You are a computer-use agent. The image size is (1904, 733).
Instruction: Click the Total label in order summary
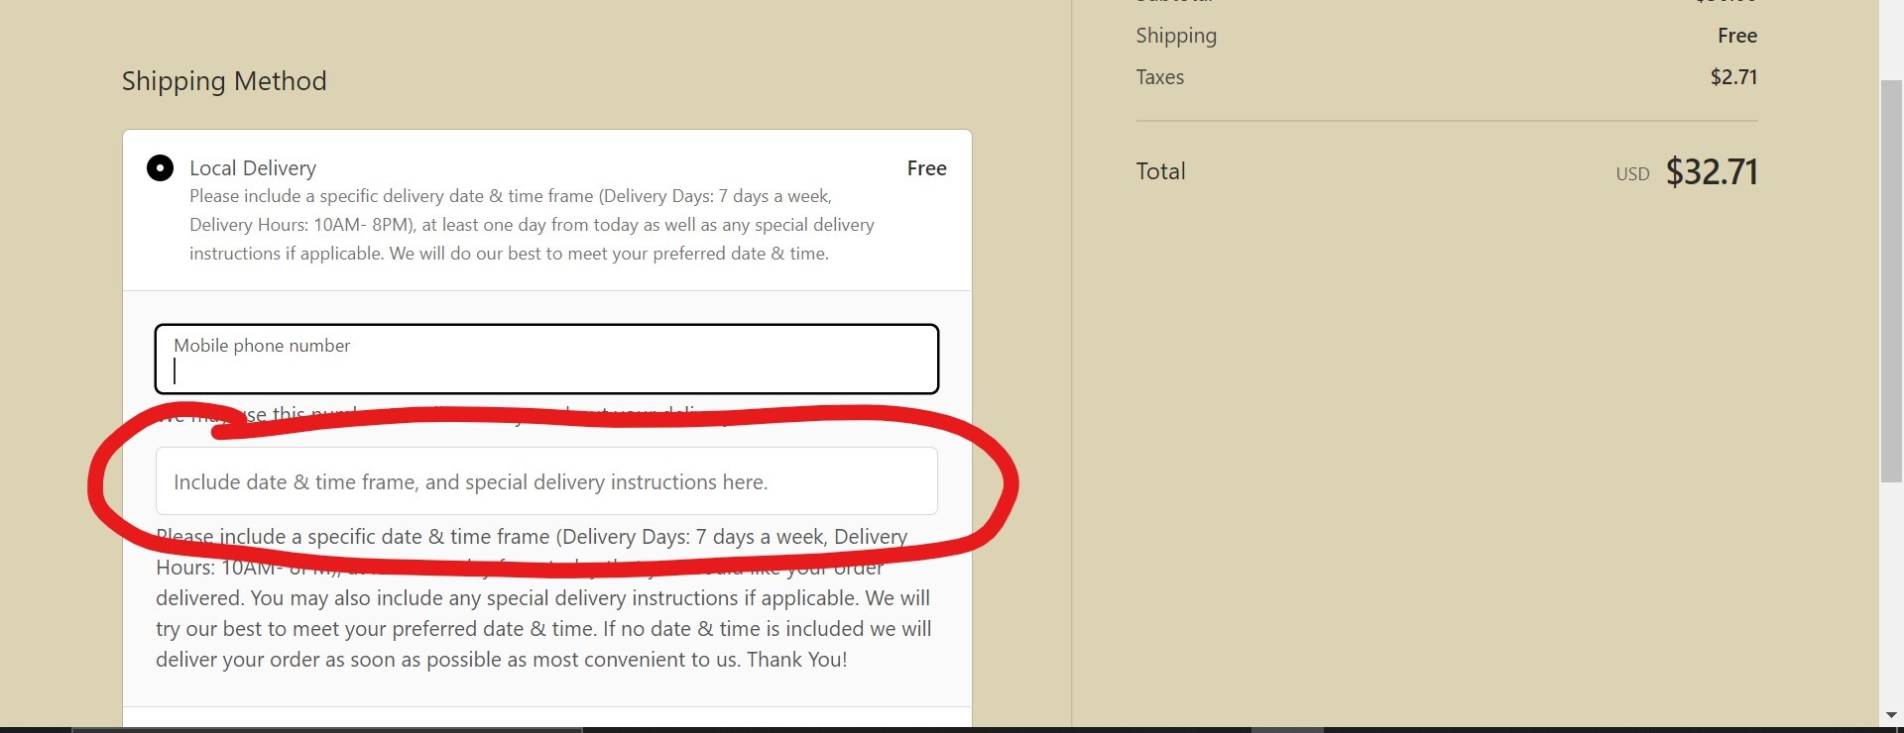tap(1160, 171)
